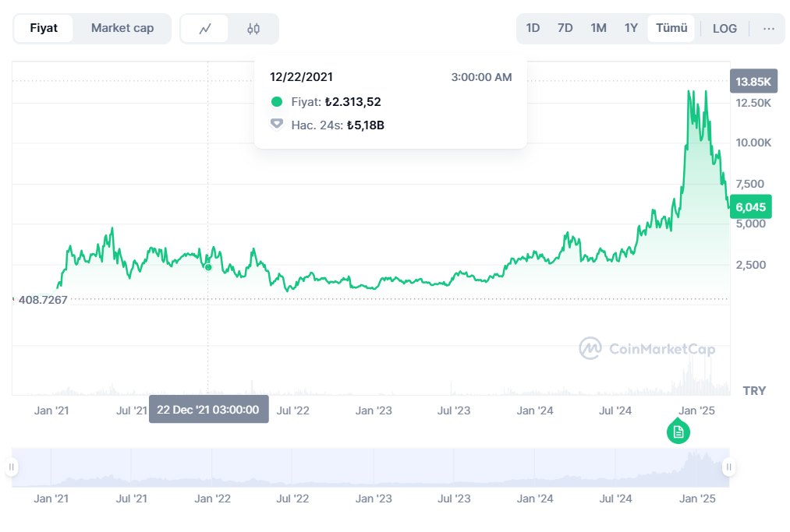Select the Market cap tab
The width and height of the screenshot is (790, 532).
pos(122,28)
